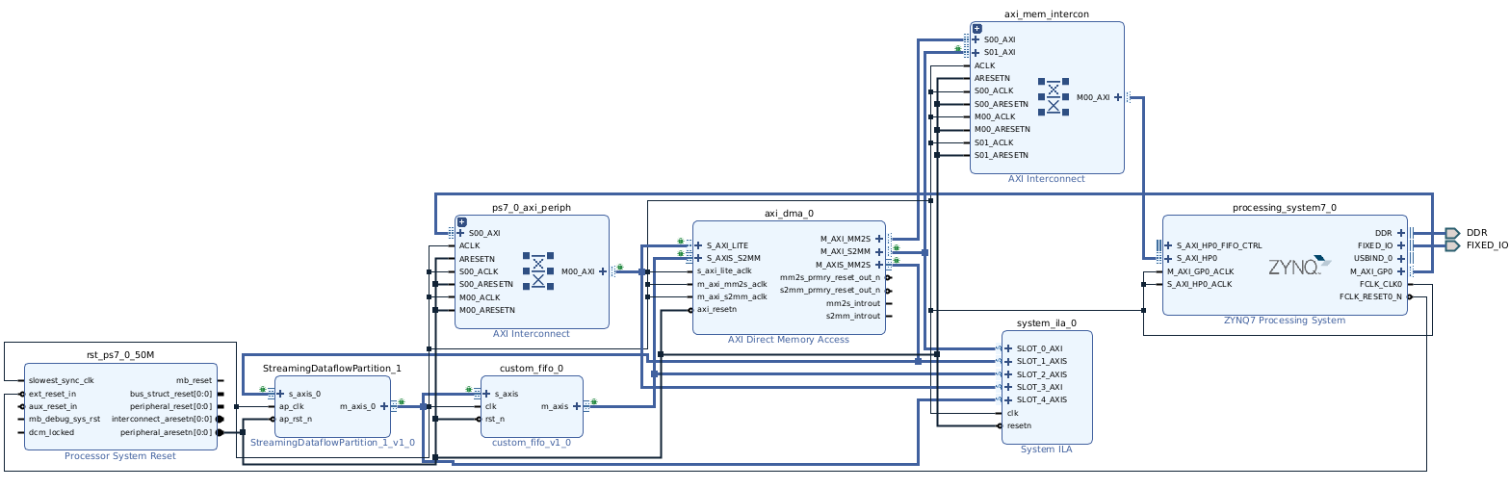Expand M00_AXI interface on axi_mem_intercon
This screenshot has width=1510, height=488.
1118,97
